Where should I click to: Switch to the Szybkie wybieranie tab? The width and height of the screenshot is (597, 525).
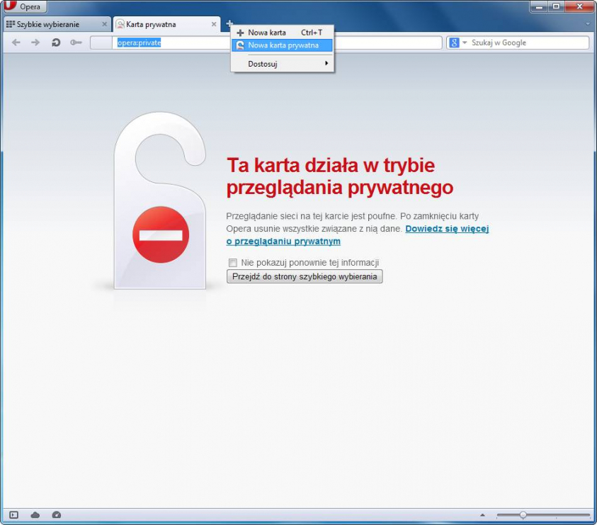48,24
